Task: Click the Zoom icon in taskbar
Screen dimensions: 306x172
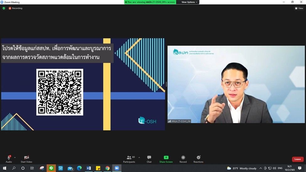Action: tap(117, 168)
